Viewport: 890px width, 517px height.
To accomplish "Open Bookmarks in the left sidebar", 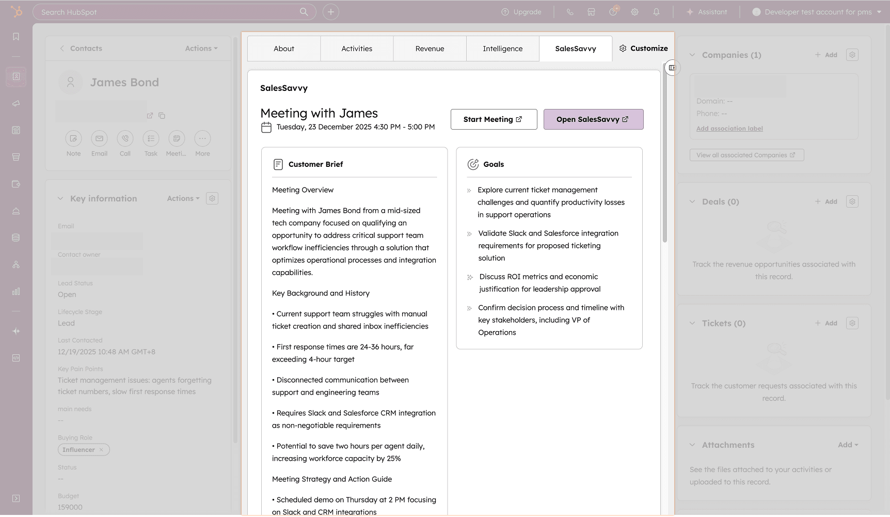I will coord(16,37).
